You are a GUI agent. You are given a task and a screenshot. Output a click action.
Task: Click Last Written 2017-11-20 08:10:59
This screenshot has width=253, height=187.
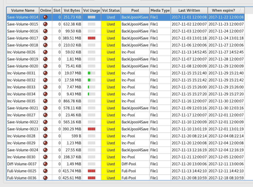pyautogui.click(x=189, y=178)
